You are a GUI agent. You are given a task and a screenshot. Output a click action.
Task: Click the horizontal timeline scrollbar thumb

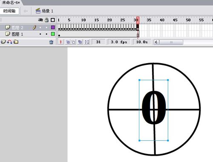click(171, 42)
